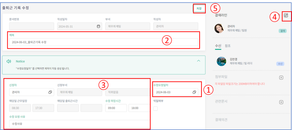Collapse the Notice panel chevron
This screenshot has height=130, width=292.
(x=198, y=61)
